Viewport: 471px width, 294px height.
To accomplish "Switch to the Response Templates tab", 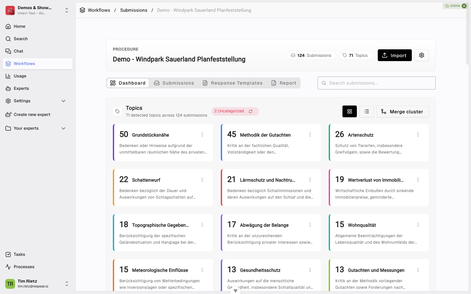I will (233, 83).
